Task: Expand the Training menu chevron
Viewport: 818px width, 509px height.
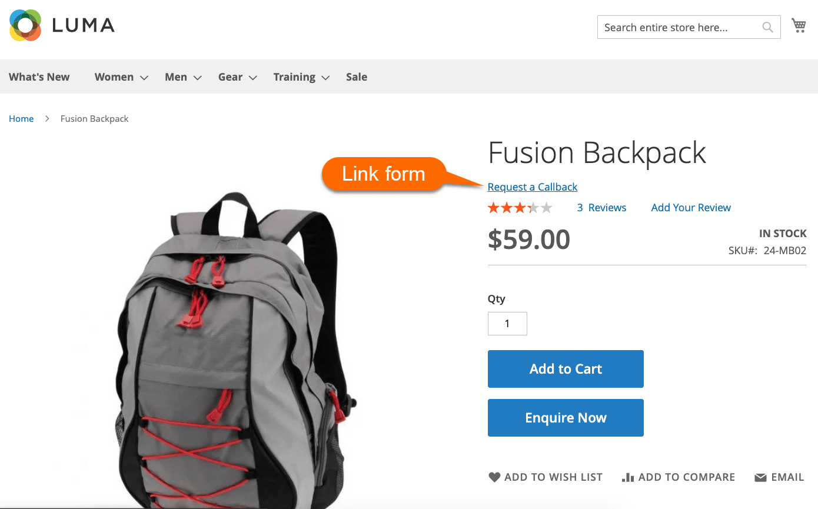Action: point(325,78)
